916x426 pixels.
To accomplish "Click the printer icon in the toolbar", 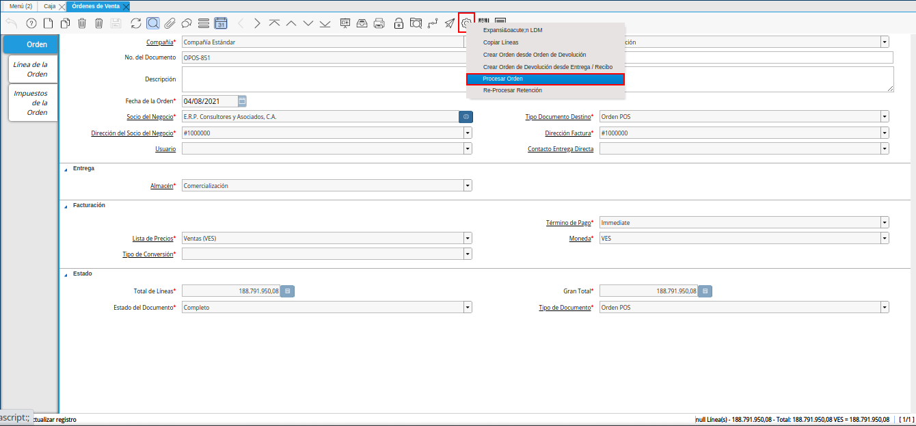I will pyautogui.click(x=379, y=23).
